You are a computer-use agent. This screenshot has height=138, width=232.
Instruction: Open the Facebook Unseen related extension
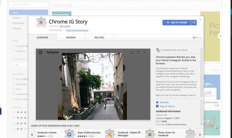click(55, 134)
